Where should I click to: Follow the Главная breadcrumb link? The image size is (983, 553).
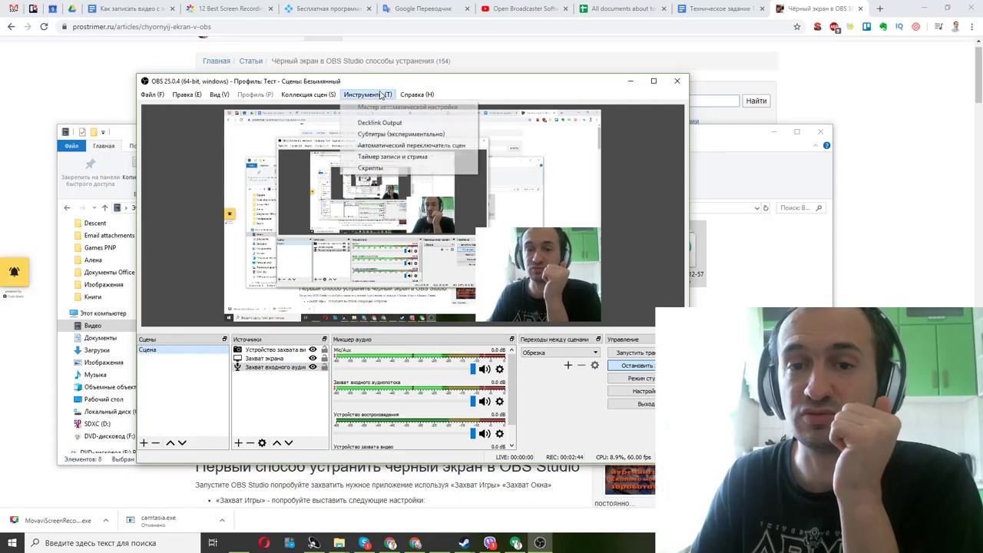click(217, 61)
